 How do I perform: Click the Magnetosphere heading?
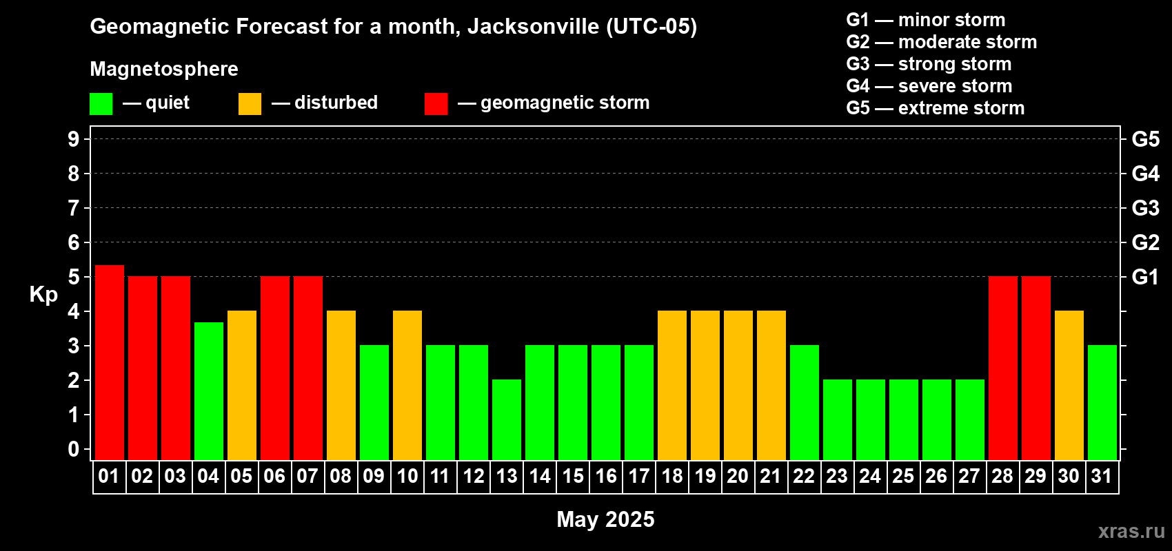(164, 69)
